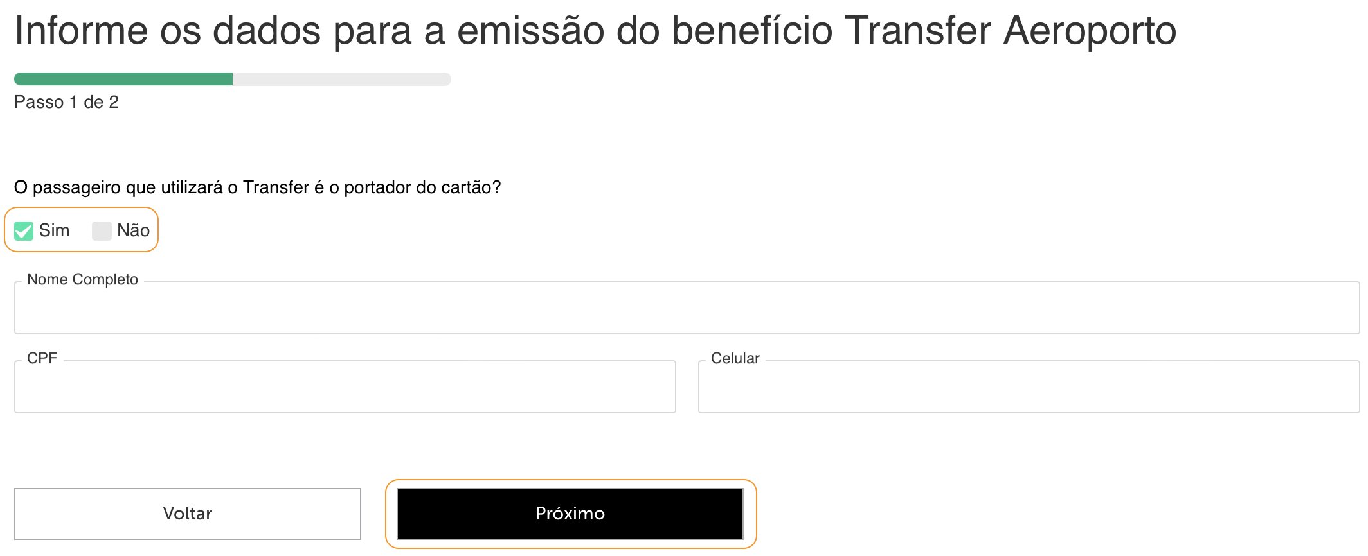Activate the Celular phone field
Viewport: 1368px width, 556px height.
(1029, 387)
